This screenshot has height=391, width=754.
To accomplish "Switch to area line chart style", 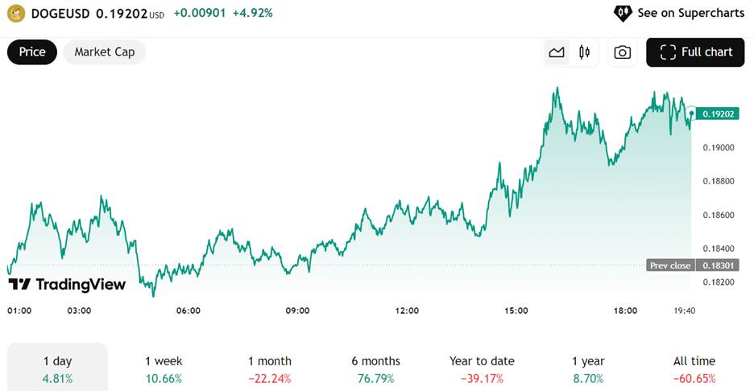I will tap(557, 52).
